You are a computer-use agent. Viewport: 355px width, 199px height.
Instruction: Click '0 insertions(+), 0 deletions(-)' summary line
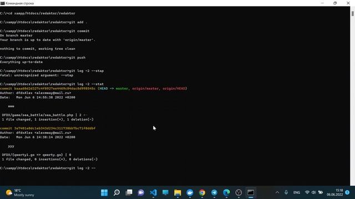click(x=49, y=159)
